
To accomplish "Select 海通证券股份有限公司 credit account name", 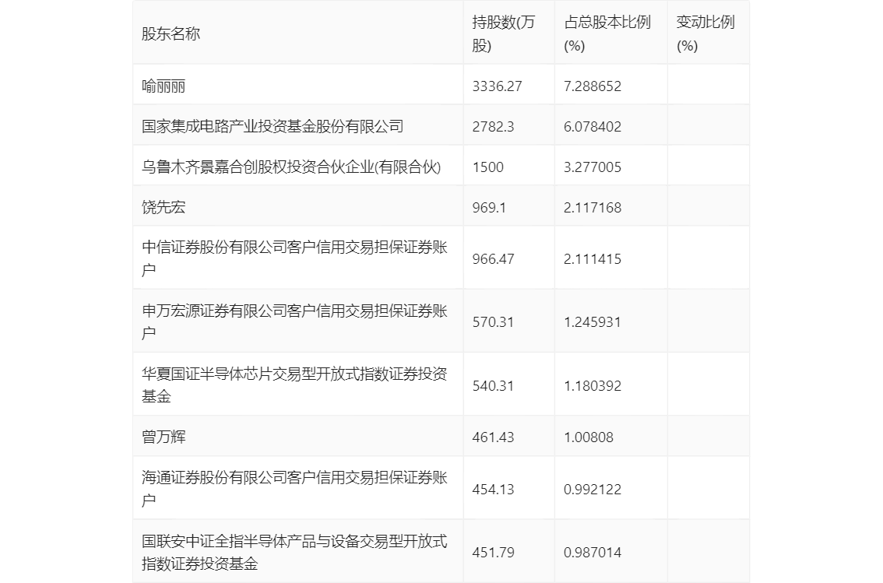I will (294, 489).
